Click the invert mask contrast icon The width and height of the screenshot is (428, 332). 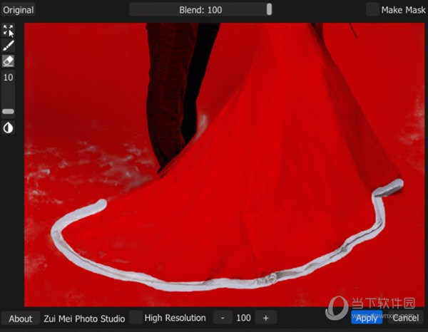click(x=8, y=128)
